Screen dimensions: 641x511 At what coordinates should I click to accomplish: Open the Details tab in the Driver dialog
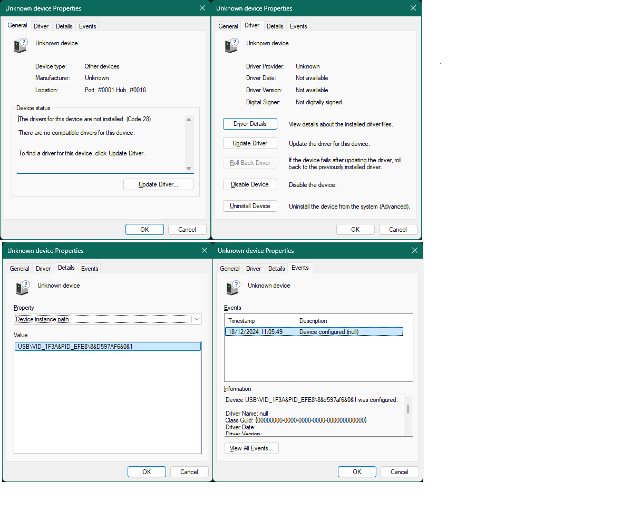point(275,26)
